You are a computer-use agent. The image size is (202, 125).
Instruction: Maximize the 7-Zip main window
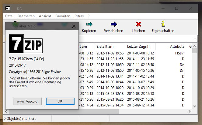[x=177, y=9]
